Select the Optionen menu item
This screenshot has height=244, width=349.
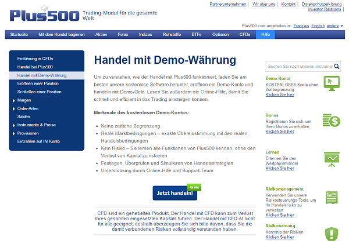220,35
